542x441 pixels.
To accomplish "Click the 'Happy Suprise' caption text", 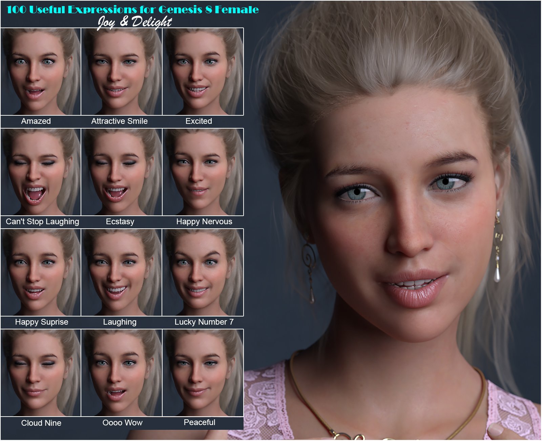I will tap(42, 322).
